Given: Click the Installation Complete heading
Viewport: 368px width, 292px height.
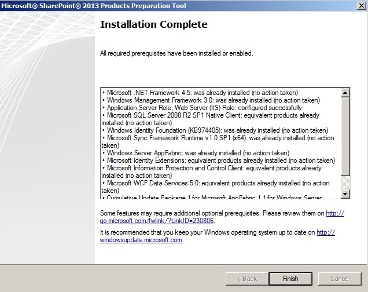Looking at the screenshot, I should [x=153, y=25].
